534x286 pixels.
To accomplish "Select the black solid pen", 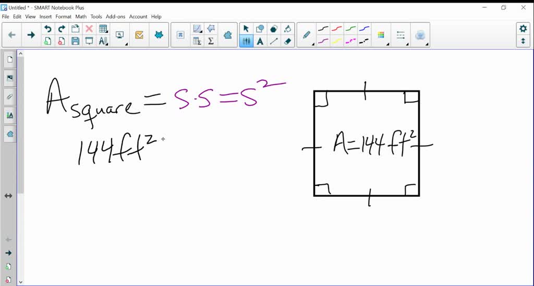I will (x=323, y=29).
